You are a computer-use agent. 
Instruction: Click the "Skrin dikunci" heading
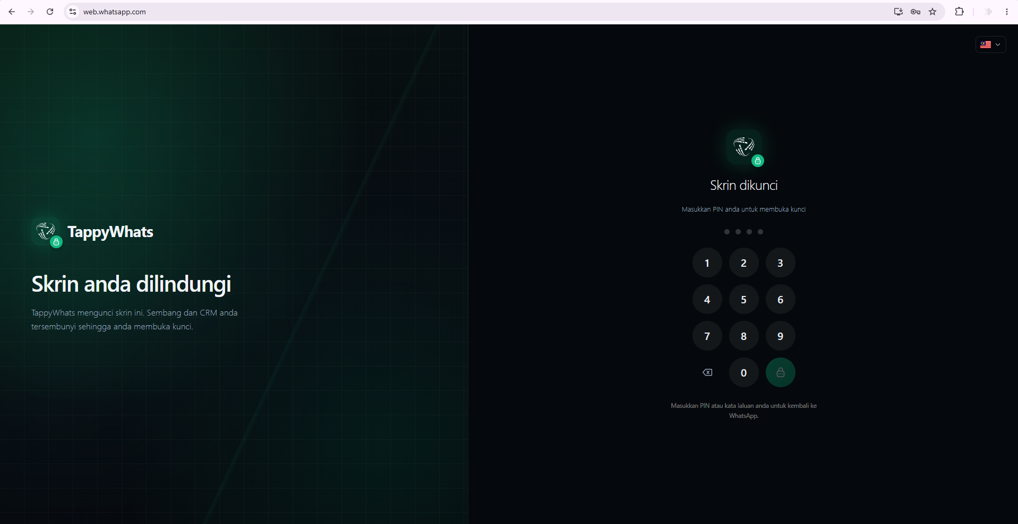pos(743,185)
